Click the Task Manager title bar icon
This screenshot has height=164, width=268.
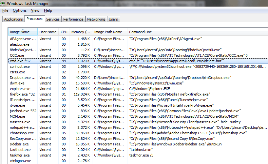[x=3, y=3]
